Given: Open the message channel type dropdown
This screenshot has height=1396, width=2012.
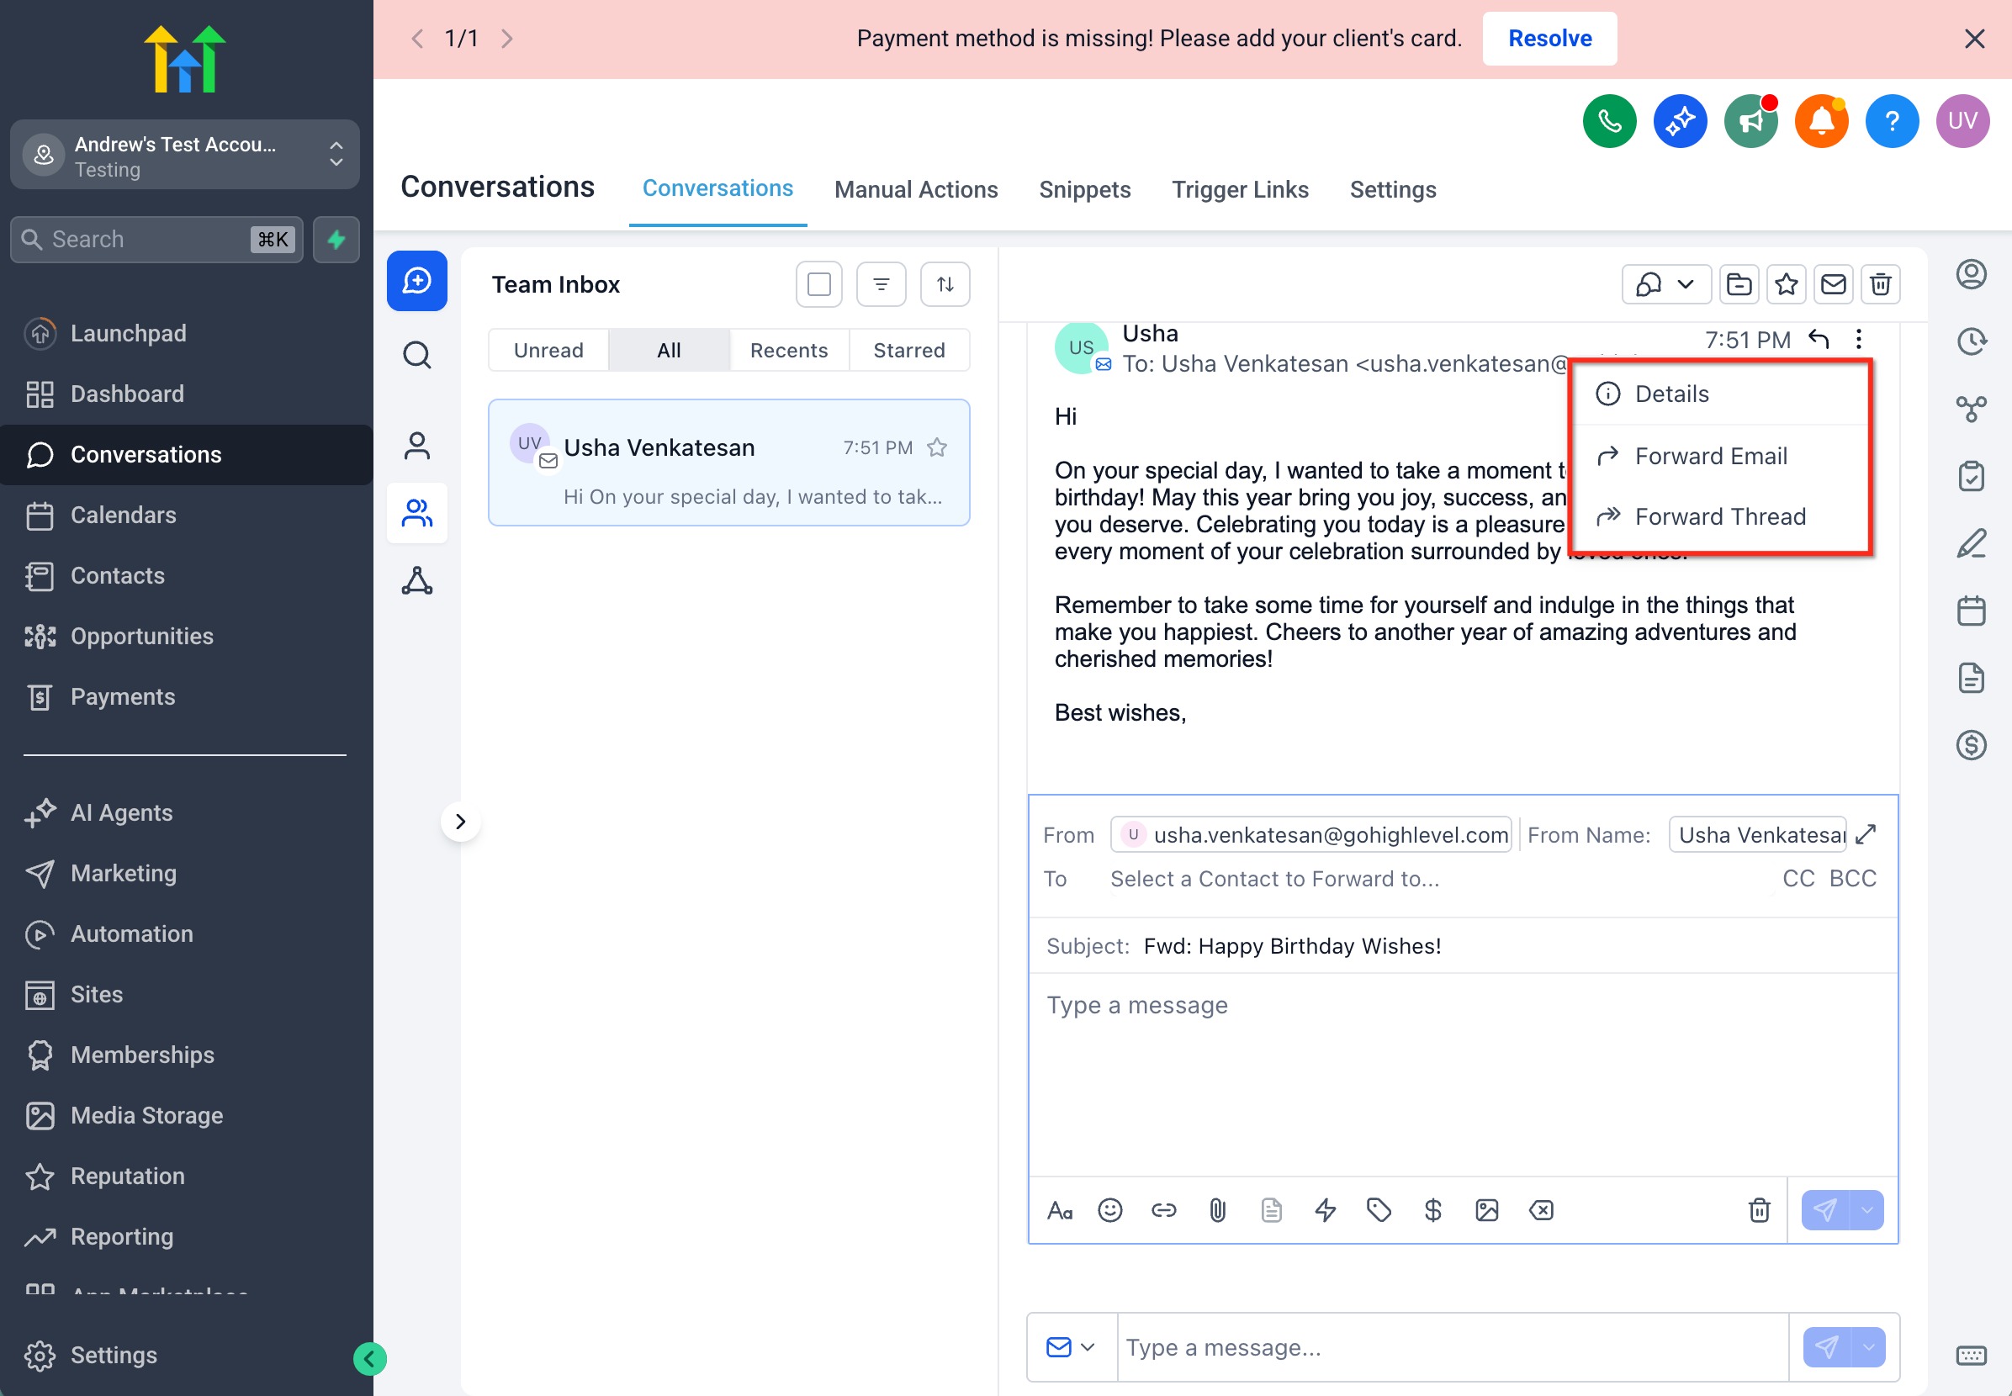Looking at the screenshot, I should coord(1071,1347).
